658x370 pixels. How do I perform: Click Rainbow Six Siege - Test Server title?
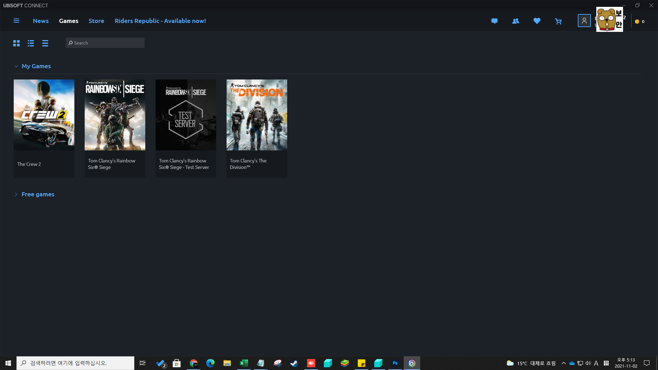(x=184, y=164)
